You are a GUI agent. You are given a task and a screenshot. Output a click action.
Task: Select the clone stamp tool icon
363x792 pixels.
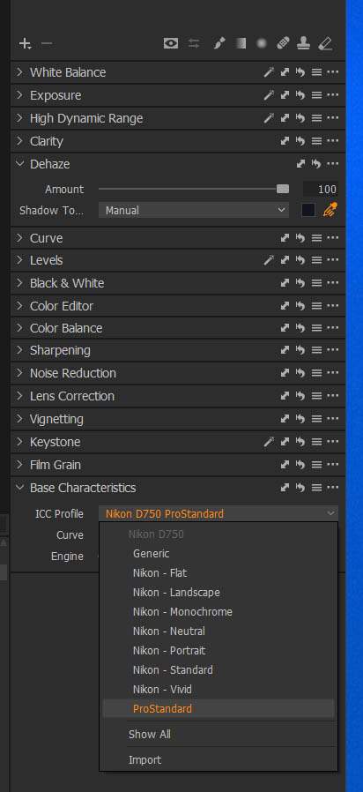303,44
